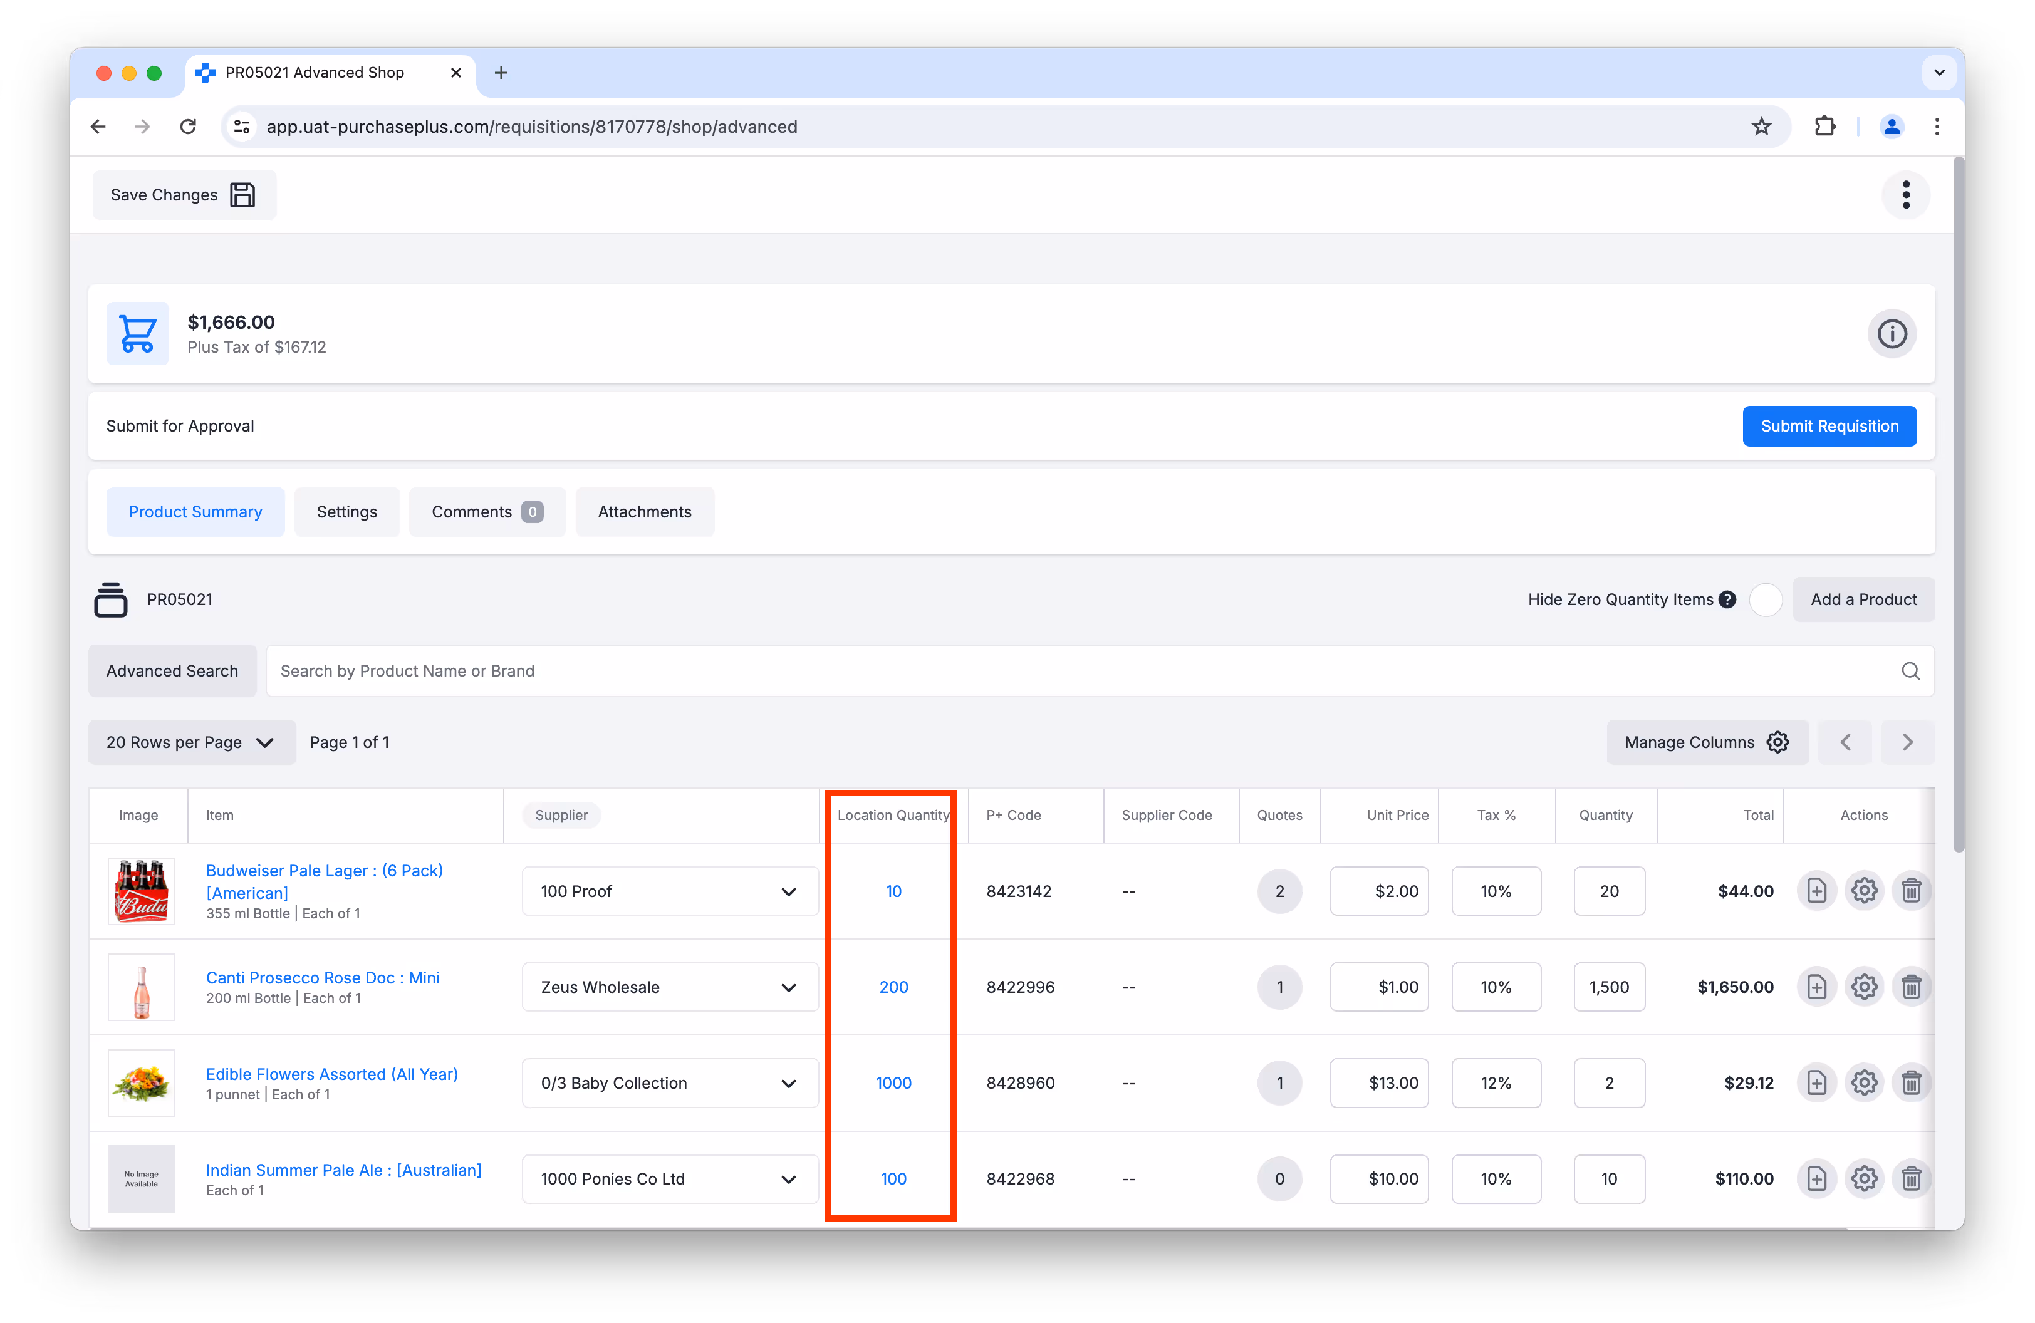Click the Submit Requisition button
Image resolution: width=2035 pixels, height=1323 pixels.
1829,425
